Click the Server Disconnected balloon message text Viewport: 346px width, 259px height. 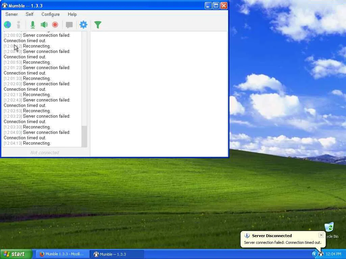click(282, 242)
